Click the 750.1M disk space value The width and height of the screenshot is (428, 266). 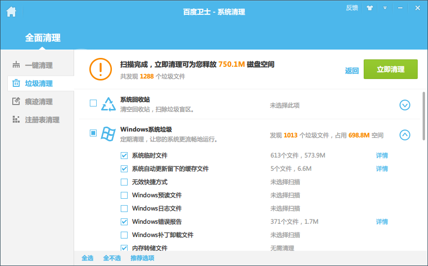click(232, 64)
